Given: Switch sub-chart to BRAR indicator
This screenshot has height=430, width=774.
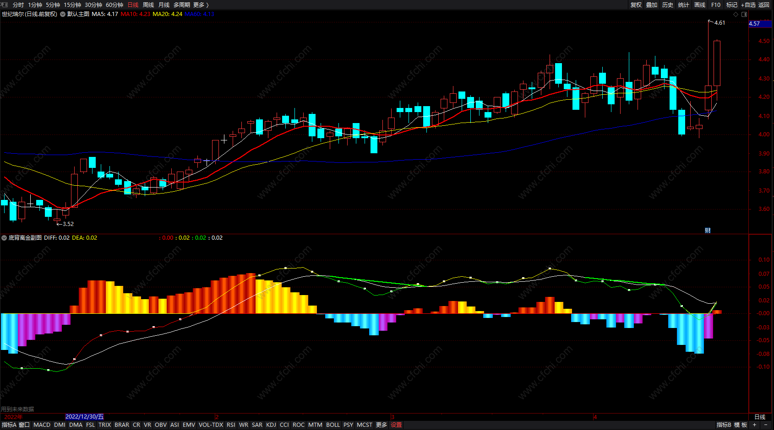Looking at the screenshot, I should coord(122,425).
